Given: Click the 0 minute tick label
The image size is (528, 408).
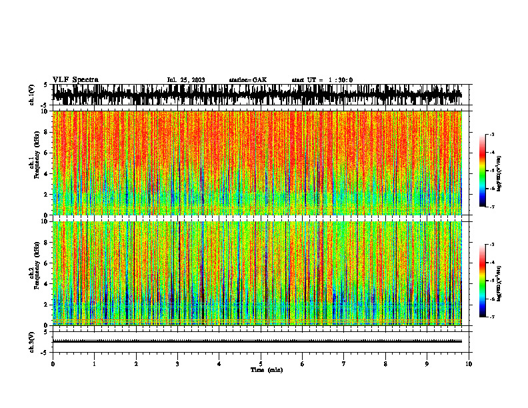Looking at the screenshot, I should 53,364.
